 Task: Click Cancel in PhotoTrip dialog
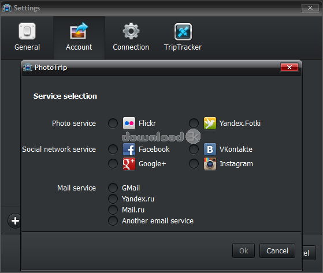277,250
